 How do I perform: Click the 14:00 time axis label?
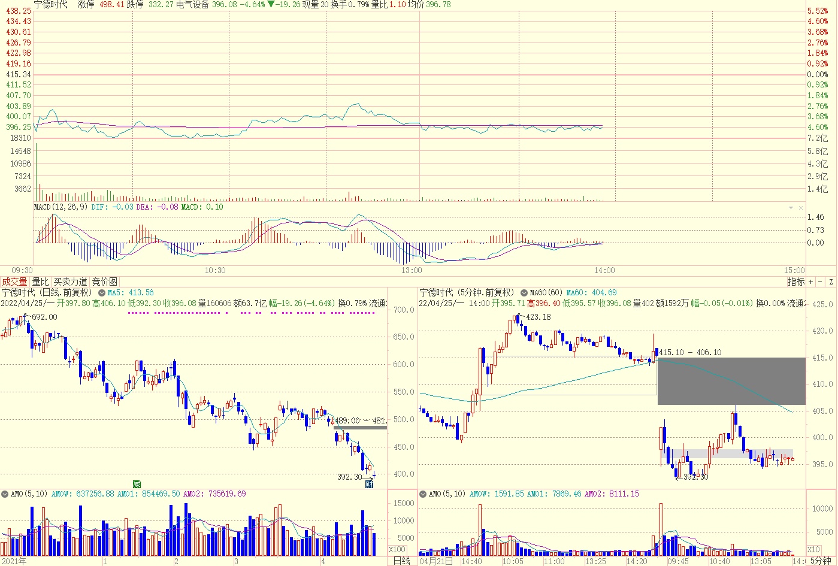point(604,270)
